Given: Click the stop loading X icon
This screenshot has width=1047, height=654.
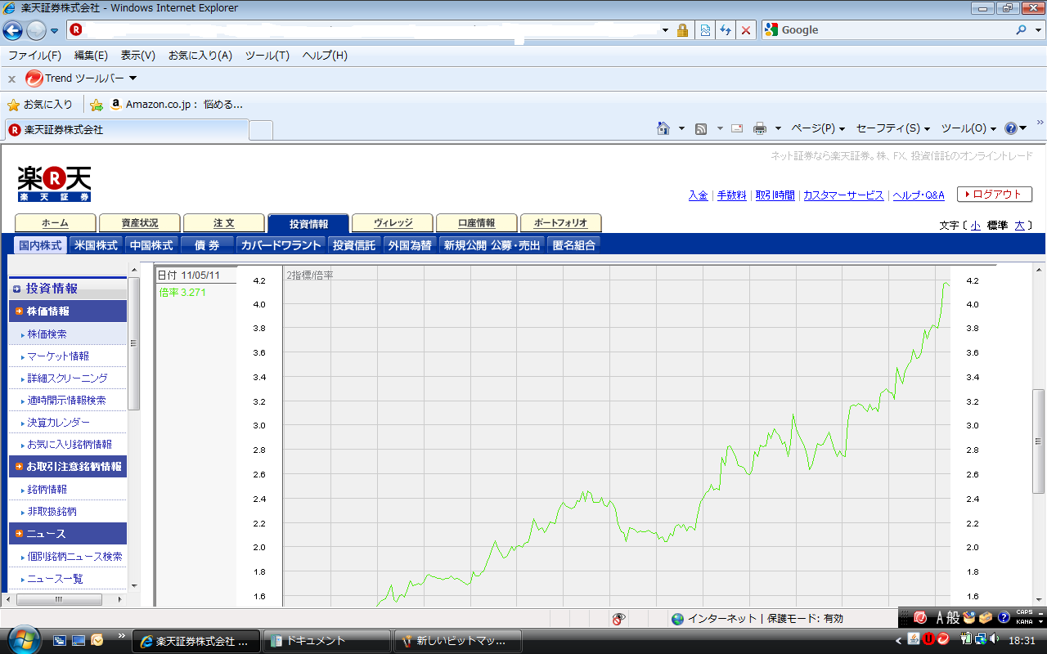Looking at the screenshot, I should coord(745,30).
